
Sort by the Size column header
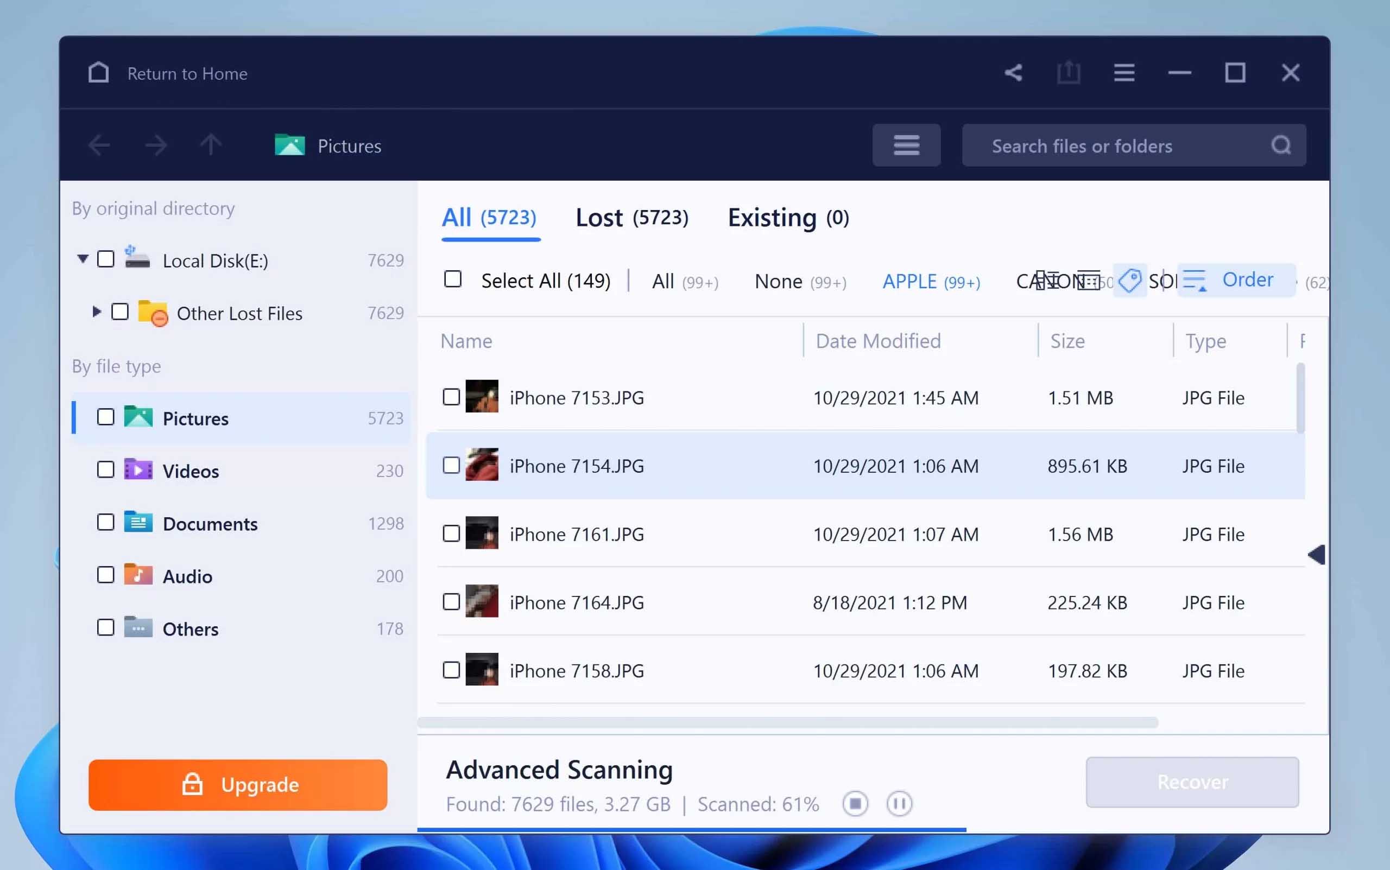pyautogui.click(x=1067, y=341)
